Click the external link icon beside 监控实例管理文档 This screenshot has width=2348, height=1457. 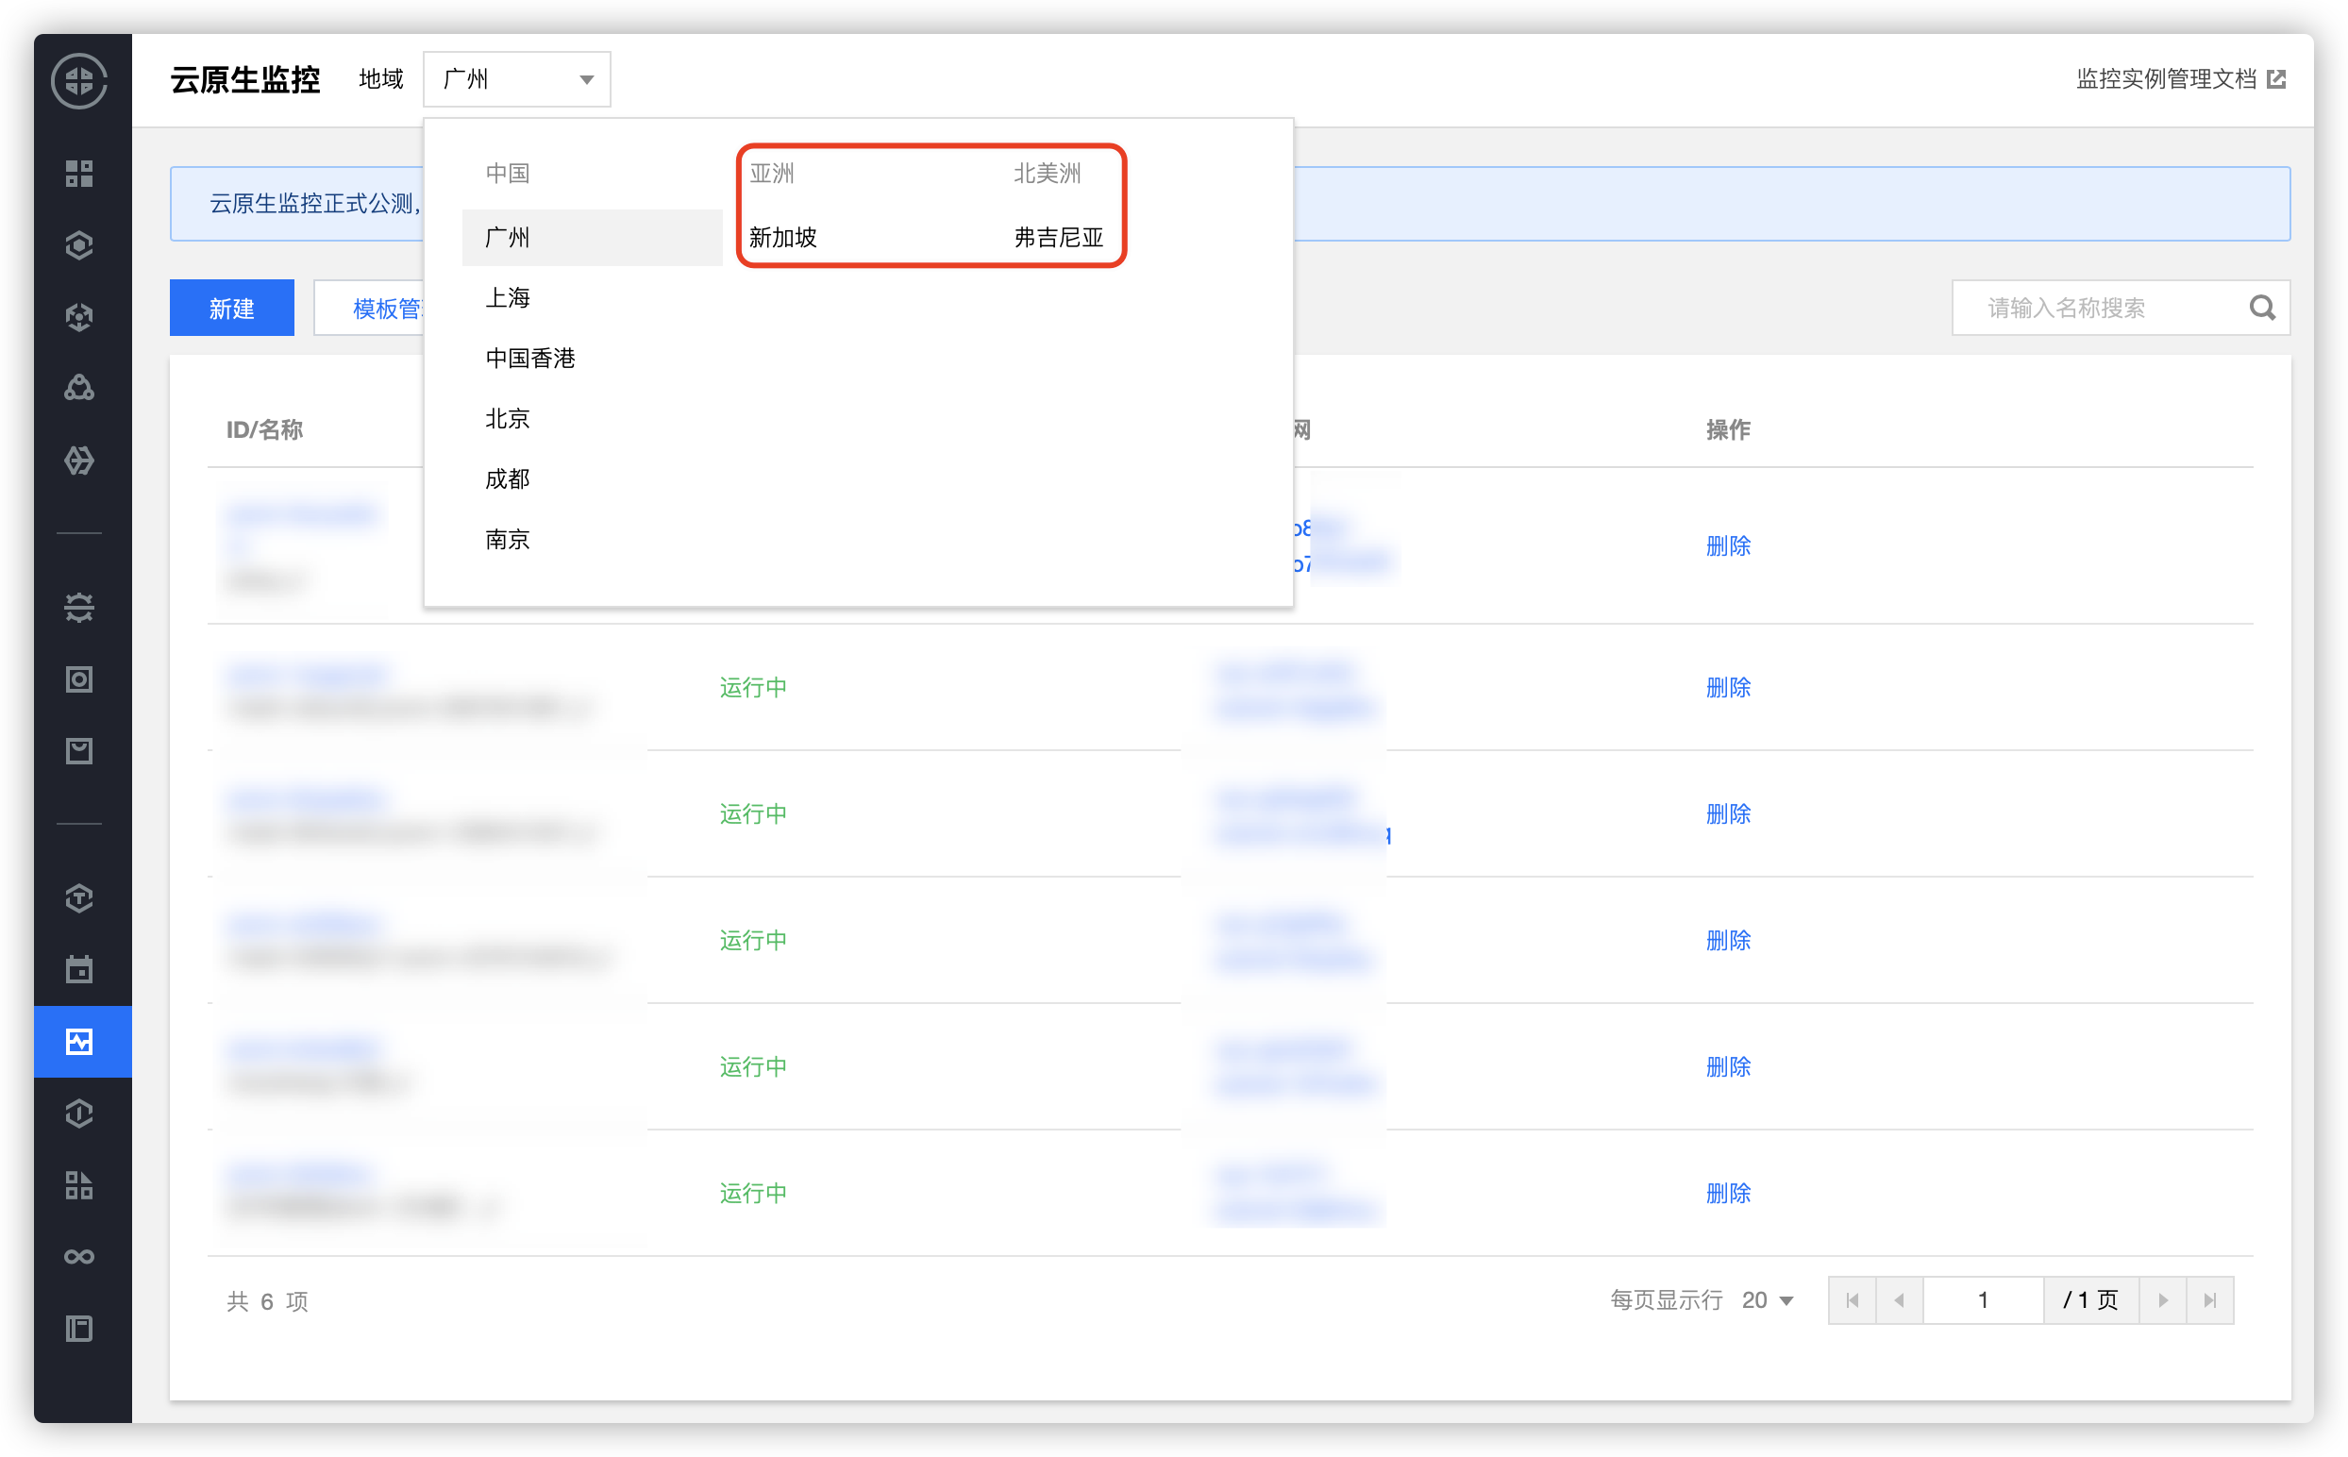[2276, 79]
